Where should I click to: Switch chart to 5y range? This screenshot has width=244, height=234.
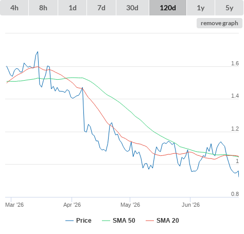[229, 8]
